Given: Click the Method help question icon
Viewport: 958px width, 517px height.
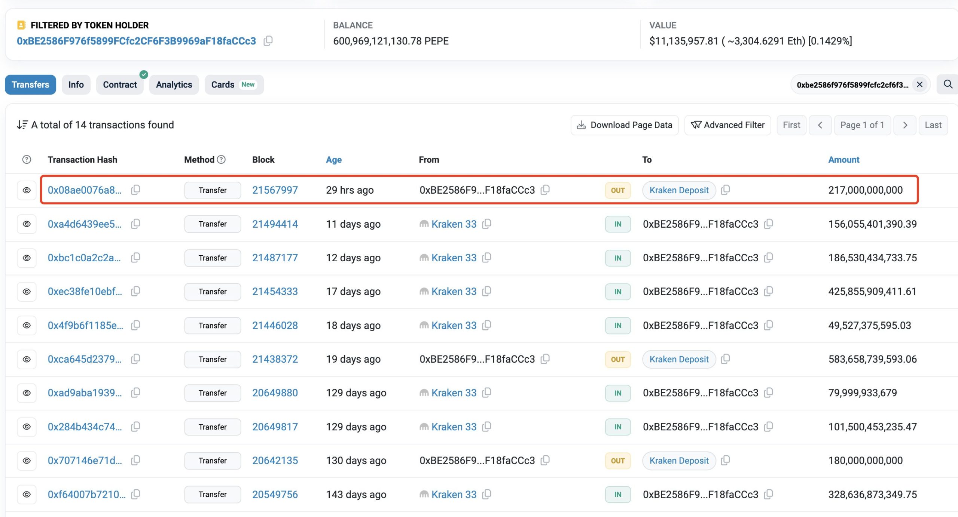Looking at the screenshot, I should 221,160.
